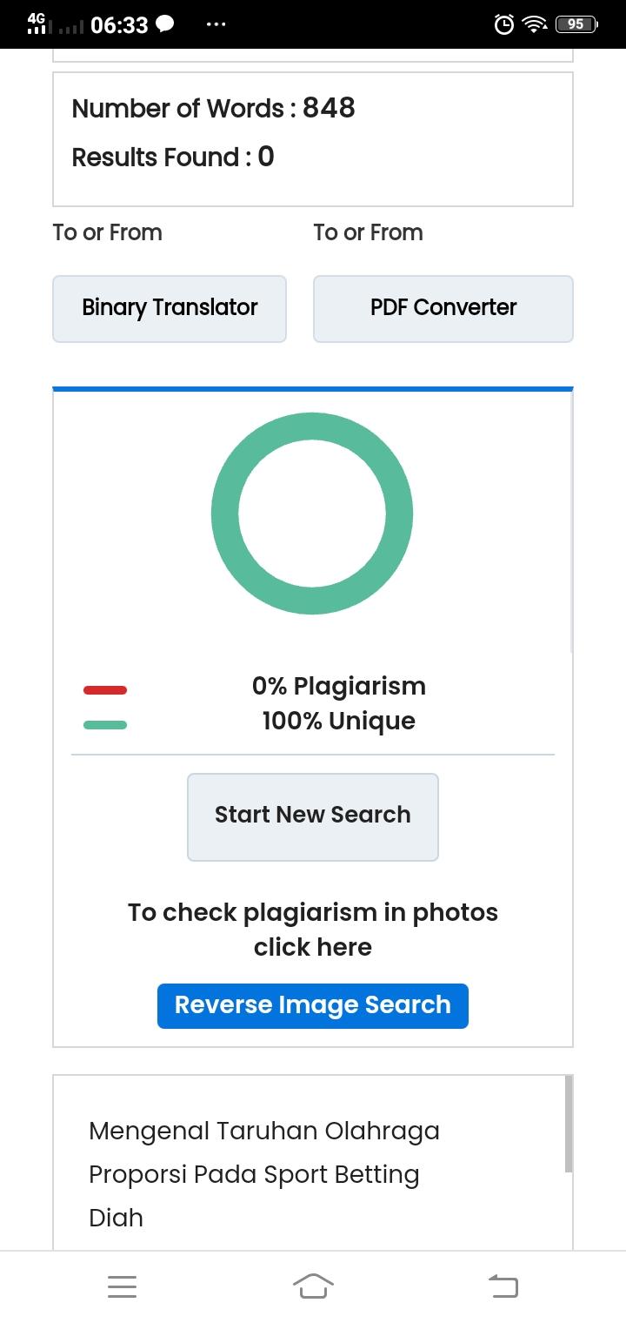
Task: Open the PDF Converter tool
Action: pyautogui.click(x=443, y=308)
